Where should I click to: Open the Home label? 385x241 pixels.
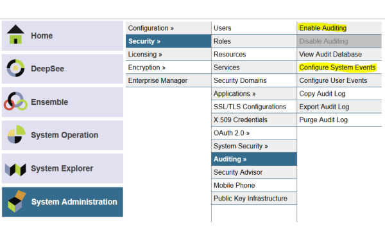(x=42, y=35)
